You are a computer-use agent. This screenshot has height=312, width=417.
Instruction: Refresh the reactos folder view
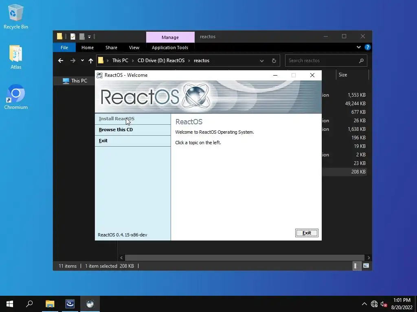274,61
